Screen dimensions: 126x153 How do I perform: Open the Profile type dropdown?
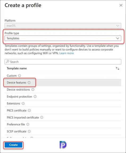63,38
